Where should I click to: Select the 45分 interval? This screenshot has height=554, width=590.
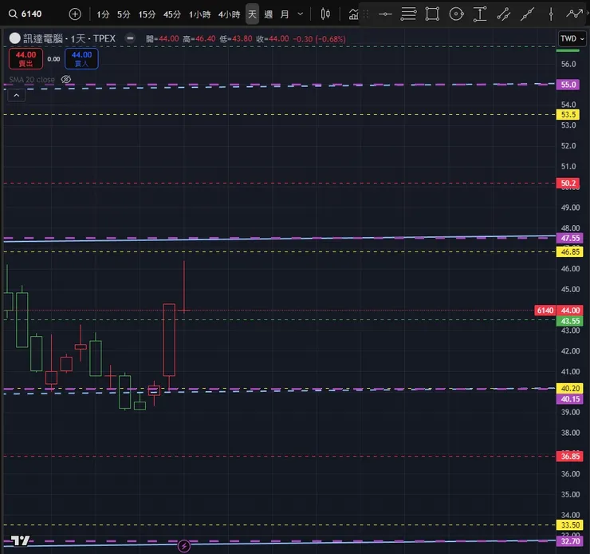[x=172, y=14]
